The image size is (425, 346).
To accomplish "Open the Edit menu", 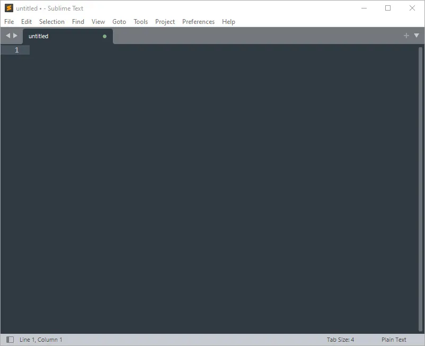I will tap(26, 22).
